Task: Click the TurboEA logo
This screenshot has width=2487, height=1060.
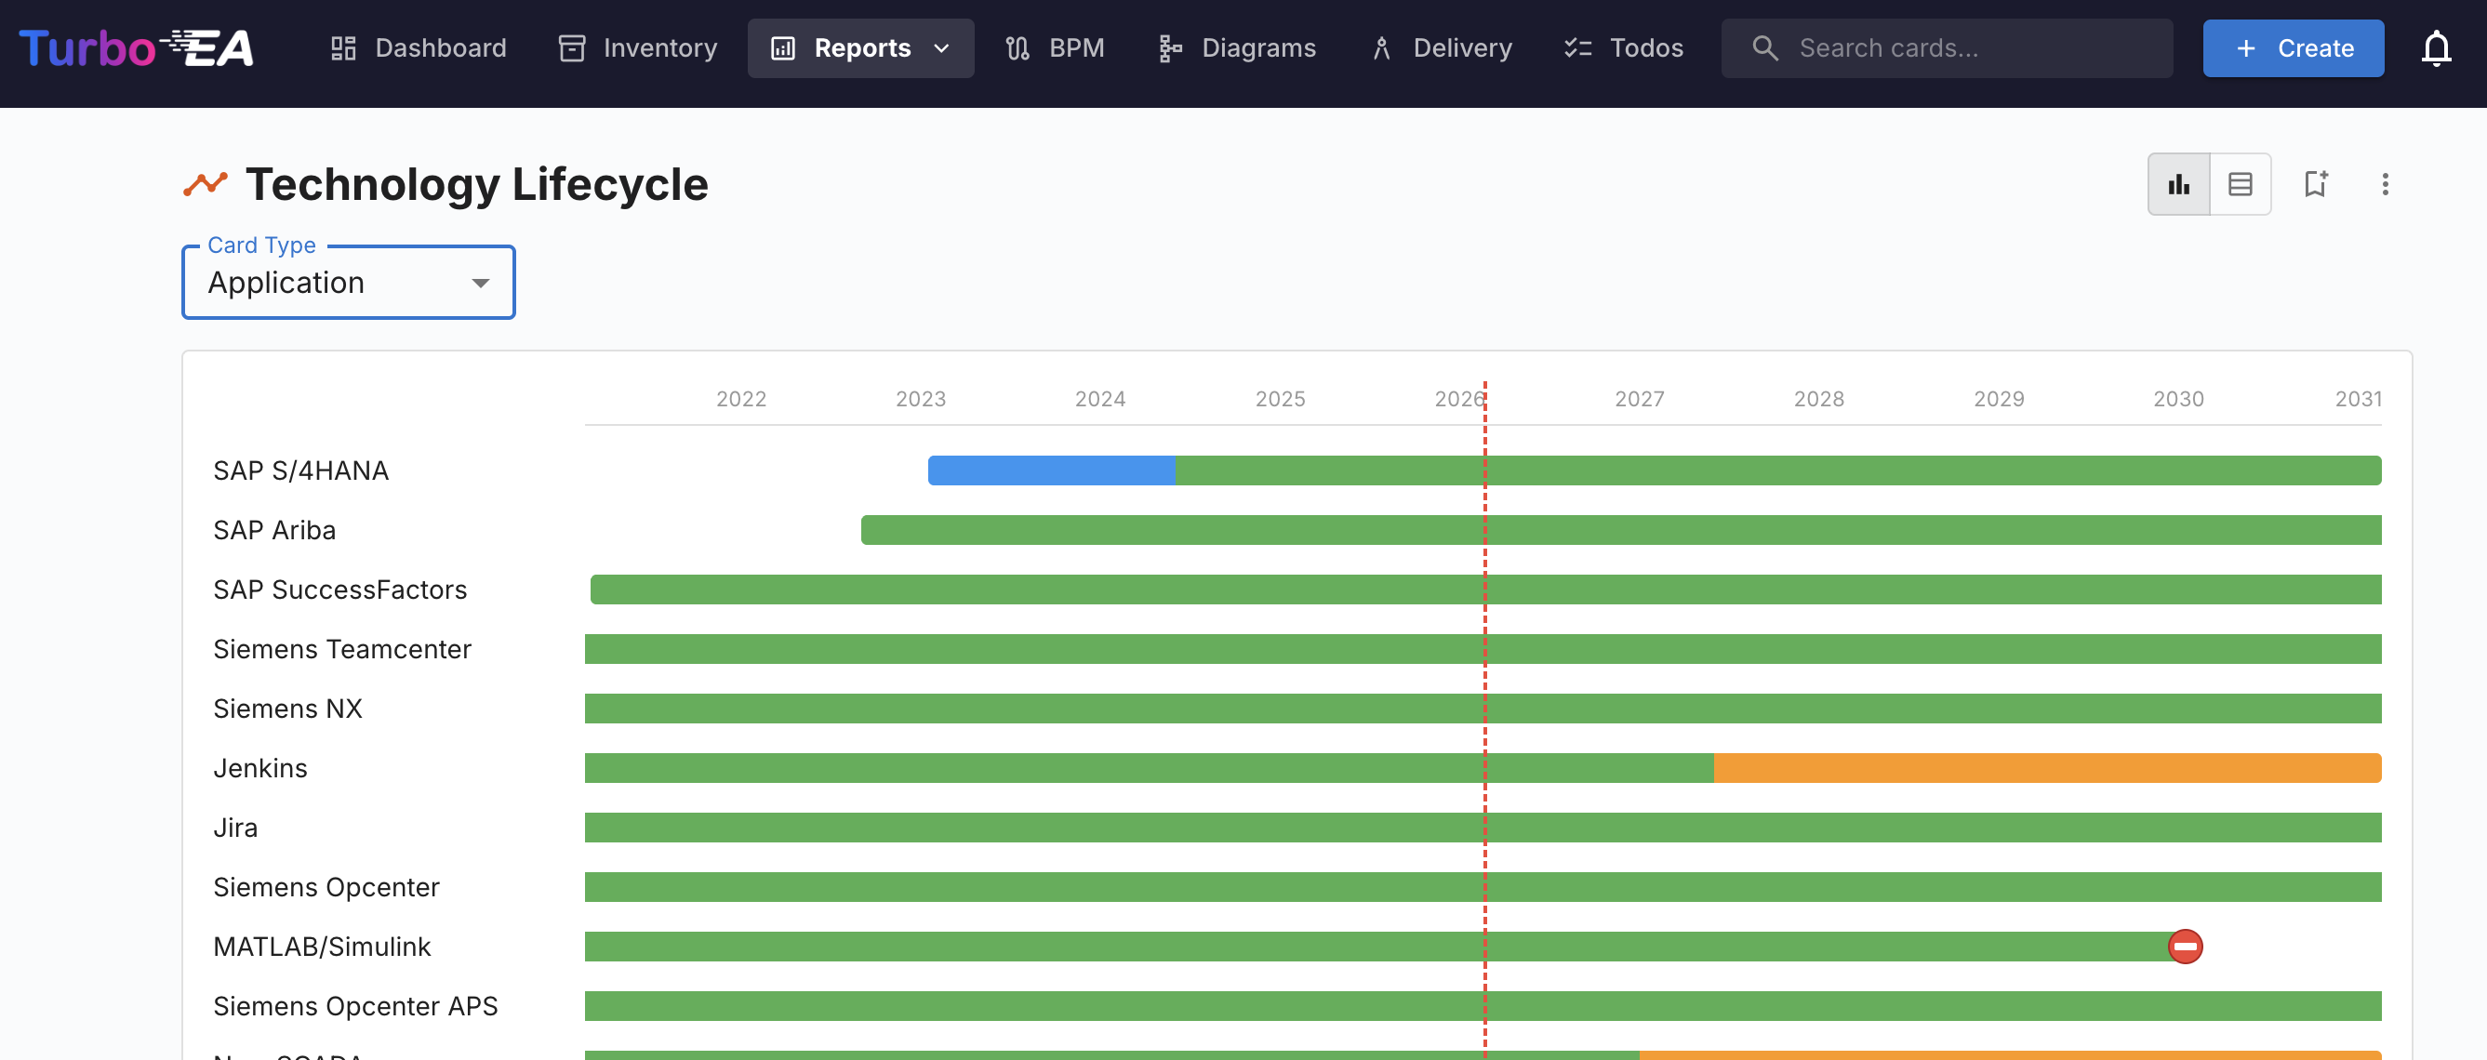Action: pyautogui.click(x=135, y=47)
